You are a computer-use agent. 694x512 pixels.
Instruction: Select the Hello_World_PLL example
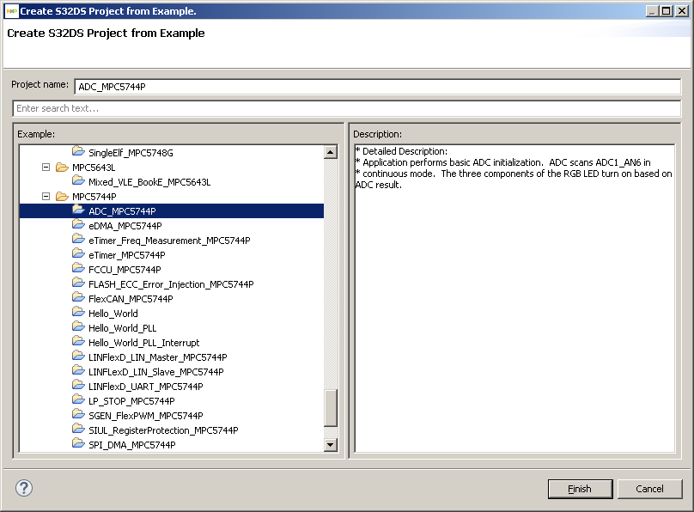(x=122, y=328)
